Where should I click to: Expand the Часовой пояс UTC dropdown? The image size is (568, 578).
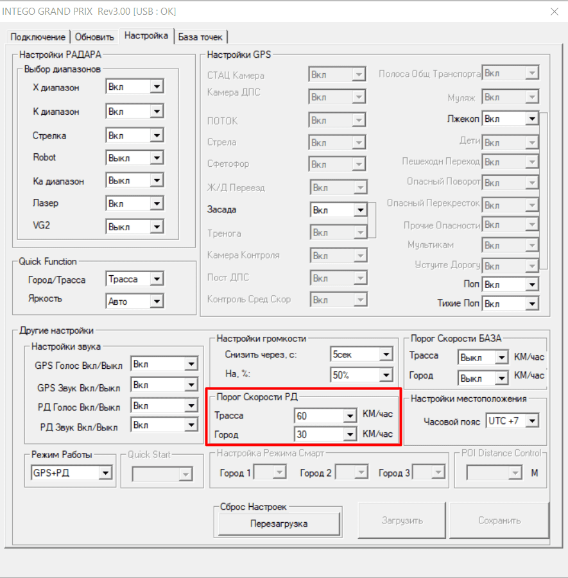[x=531, y=421]
